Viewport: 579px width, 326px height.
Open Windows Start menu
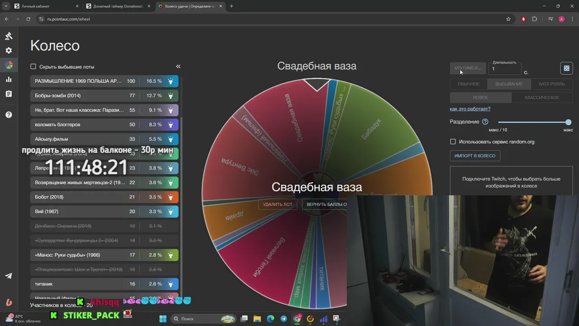click(x=163, y=319)
